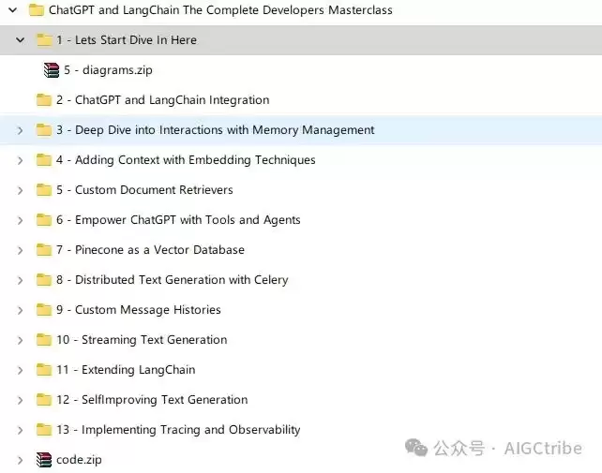Viewport: 602px width, 473px height.
Task: Click the diagrams.zip archive icon
Action: pyautogui.click(x=52, y=70)
